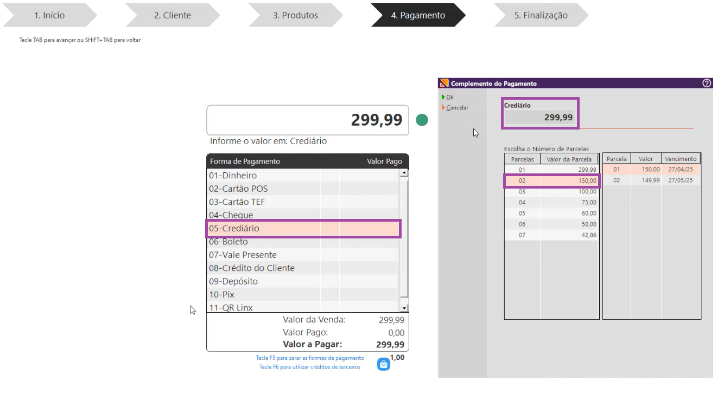Click the F6 third-party credits link
This screenshot has height=401, width=724.
[310, 367]
